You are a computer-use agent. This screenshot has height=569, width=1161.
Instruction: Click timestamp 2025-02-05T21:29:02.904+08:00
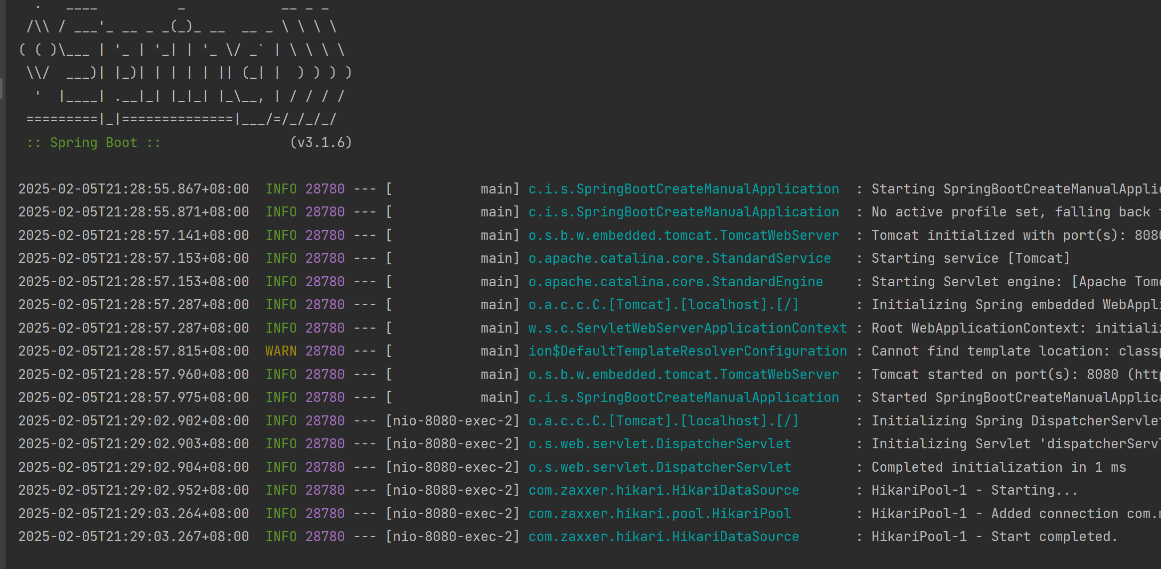134,467
